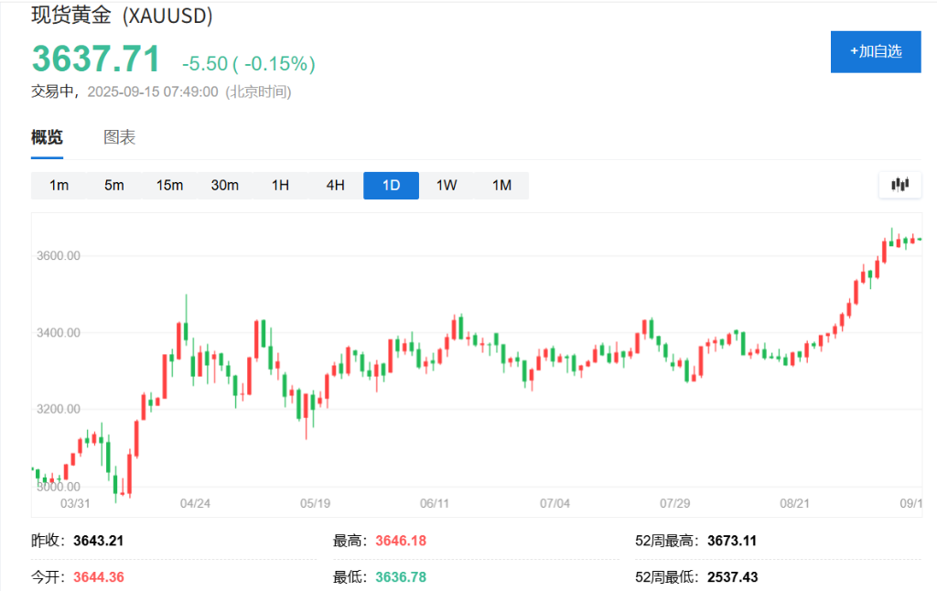
Task: Click the 07/04 date axis label
Action: pyautogui.click(x=555, y=503)
